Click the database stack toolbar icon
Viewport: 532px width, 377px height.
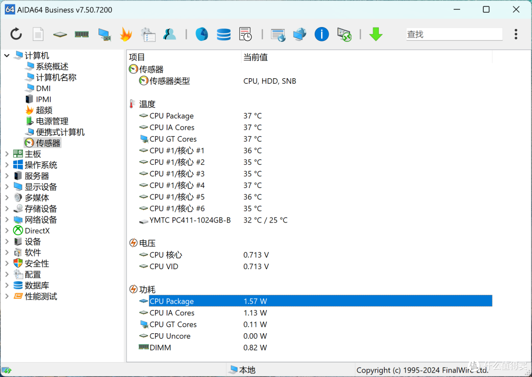tap(224, 34)
